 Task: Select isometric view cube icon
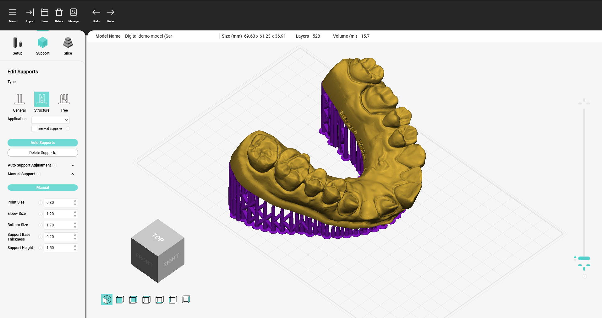click(107, 299)
